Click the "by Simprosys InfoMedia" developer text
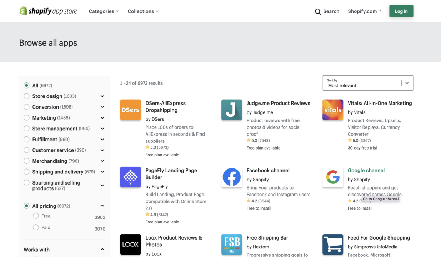The height and width of the screenshot is (257, 441). click(372, 247)
